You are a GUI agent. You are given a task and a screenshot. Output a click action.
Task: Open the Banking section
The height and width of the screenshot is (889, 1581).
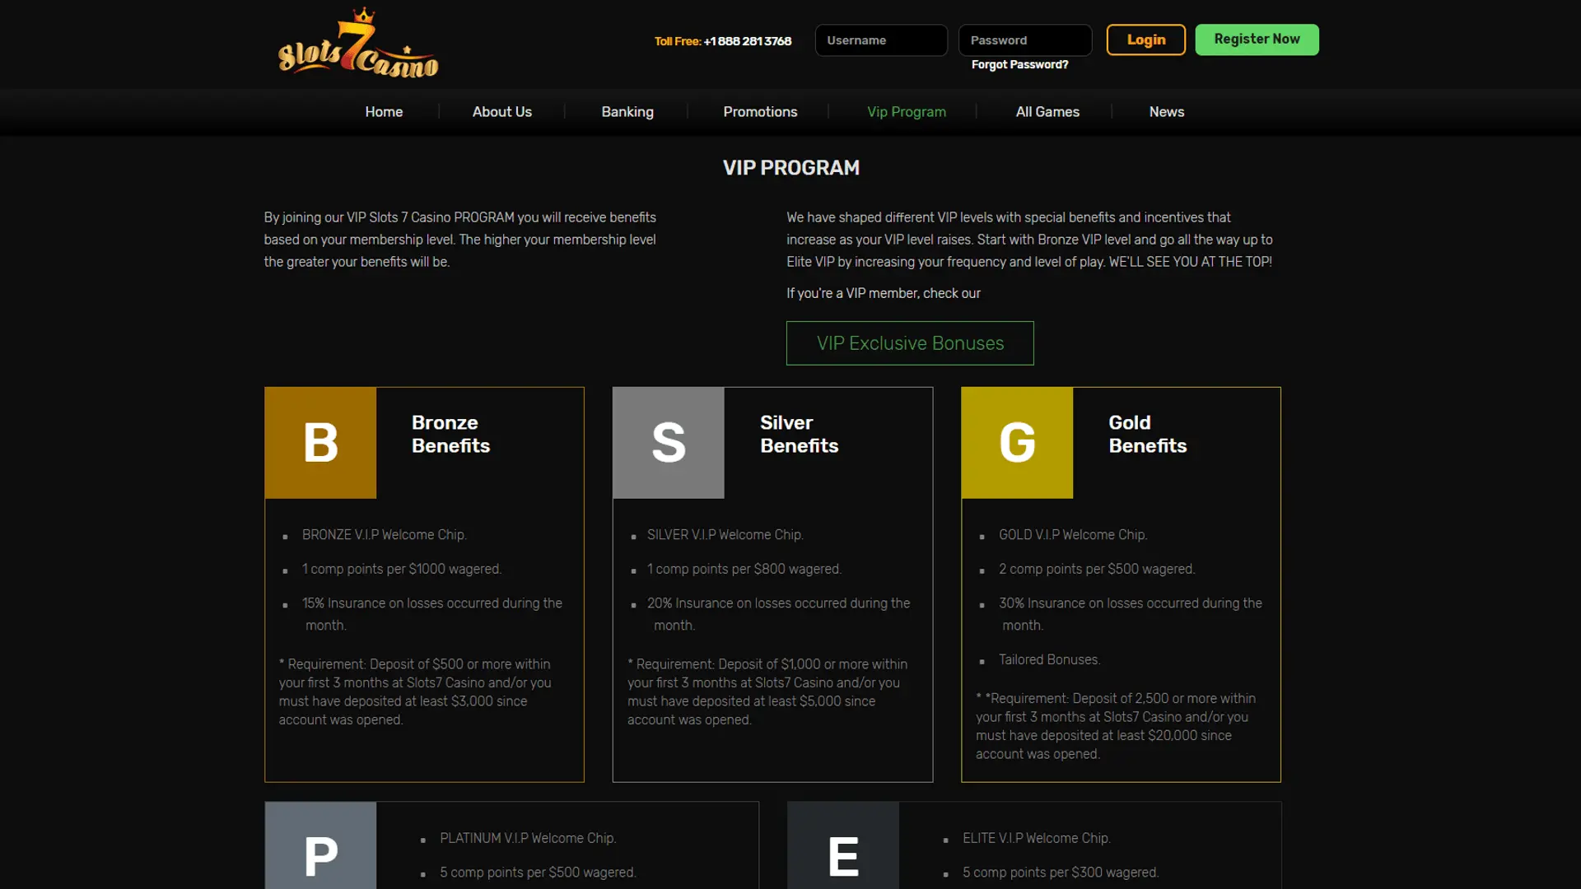[627, 112]
